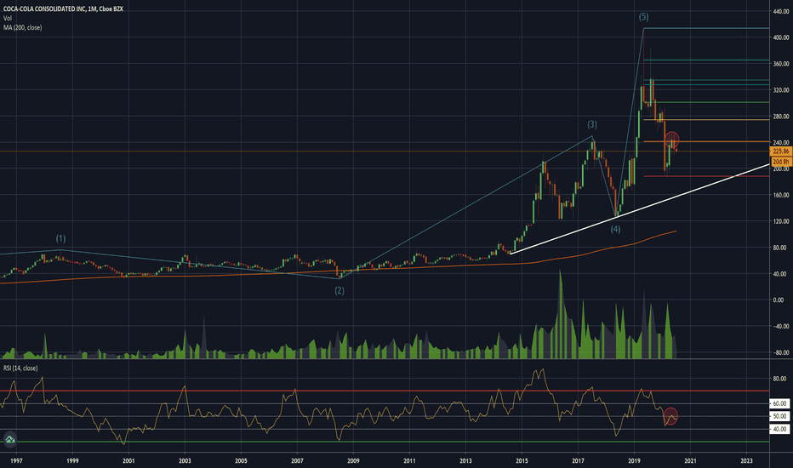793x468 pixels.
Task: Click the 2023 label on the time axis
Action: pyautogui.click(x=746, y=461)
